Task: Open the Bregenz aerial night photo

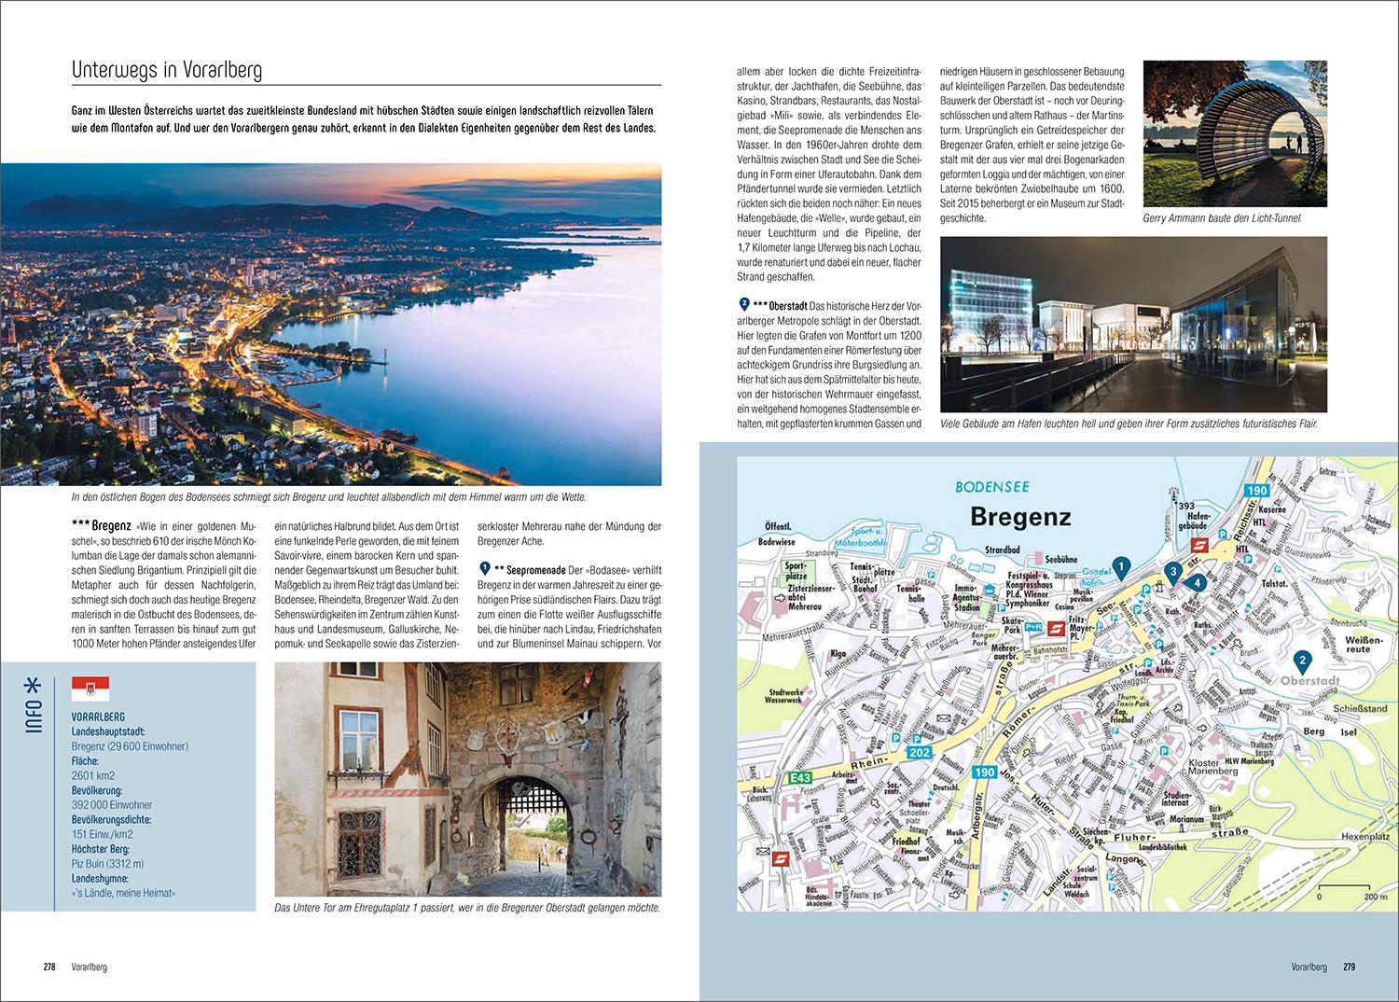Action: coord(331,325)
